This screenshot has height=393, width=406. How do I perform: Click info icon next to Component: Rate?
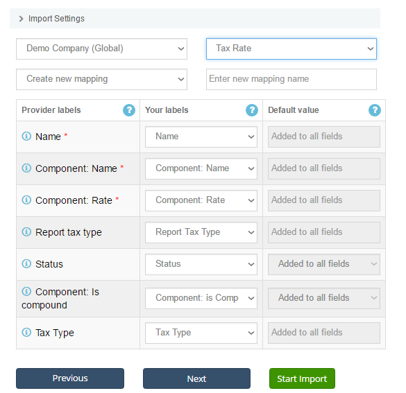(x=26, y=200)
